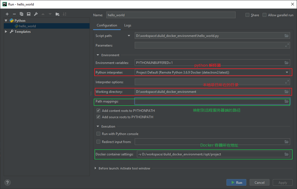Open the Python interpreter dropdown
297x189 pixels.
tap(287, 72)
